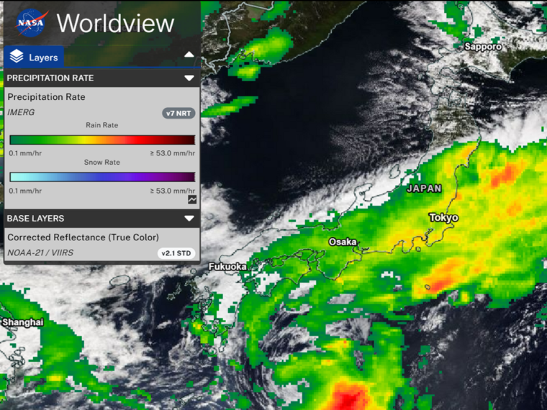Click the v2.1 STD badge

click(x=176, y=253)
